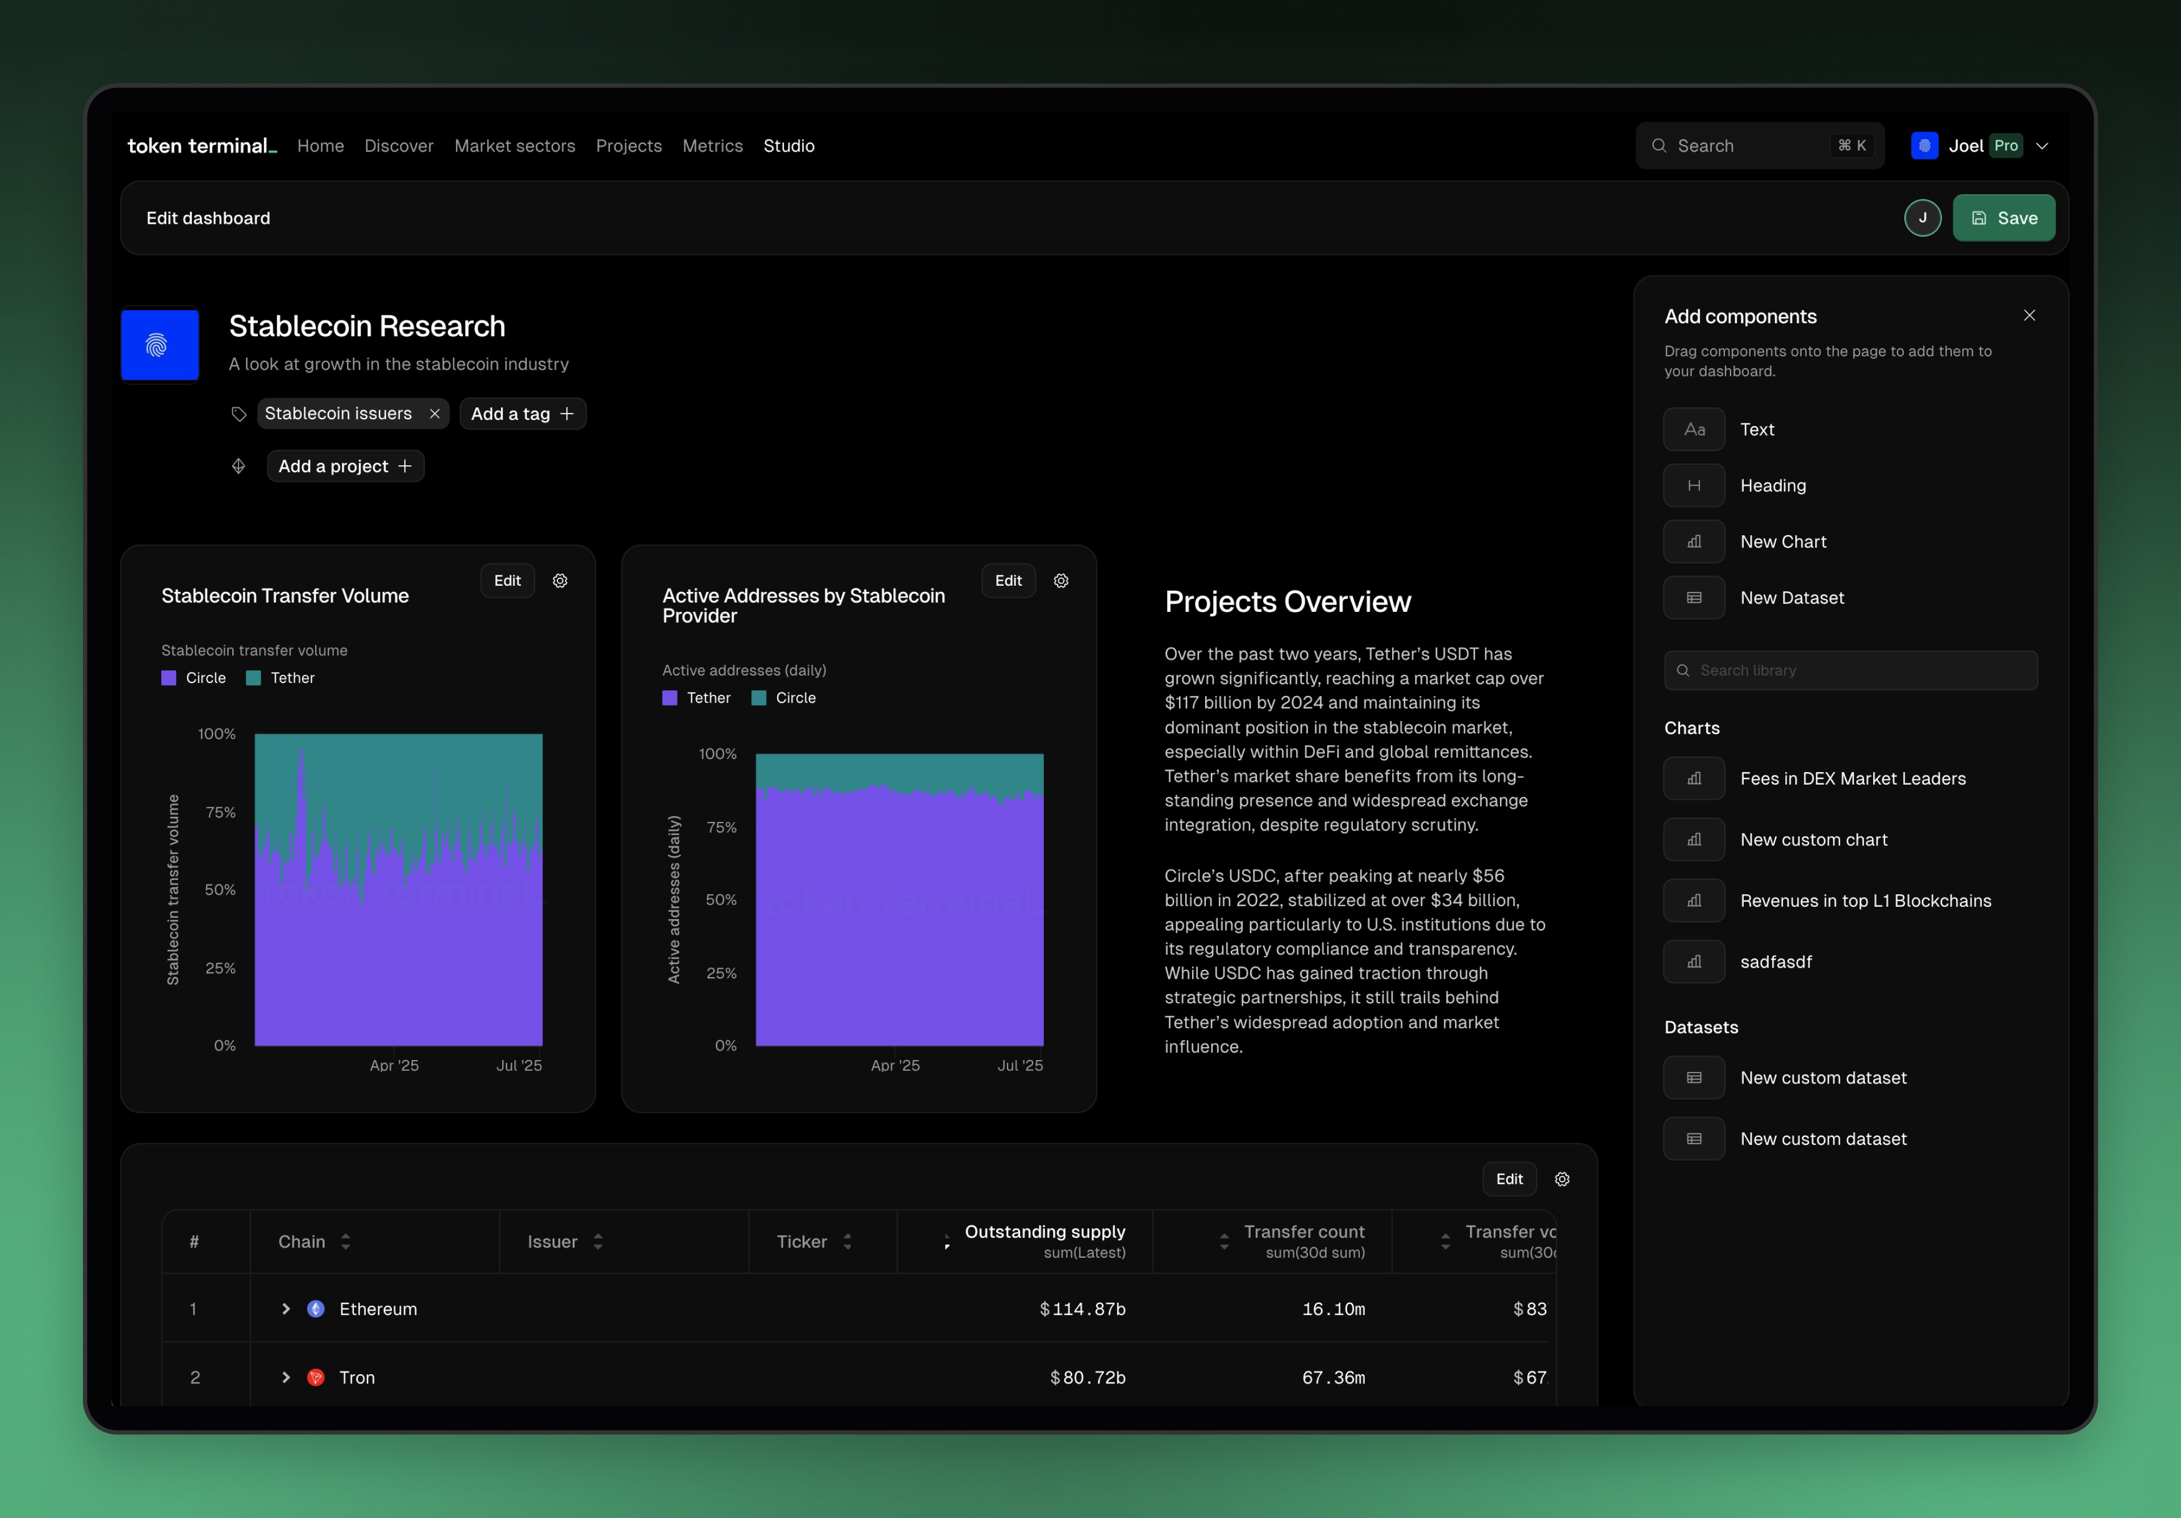Expand the Tron row
This screenshot has width=2181, height=1518.
[285, 1378]
